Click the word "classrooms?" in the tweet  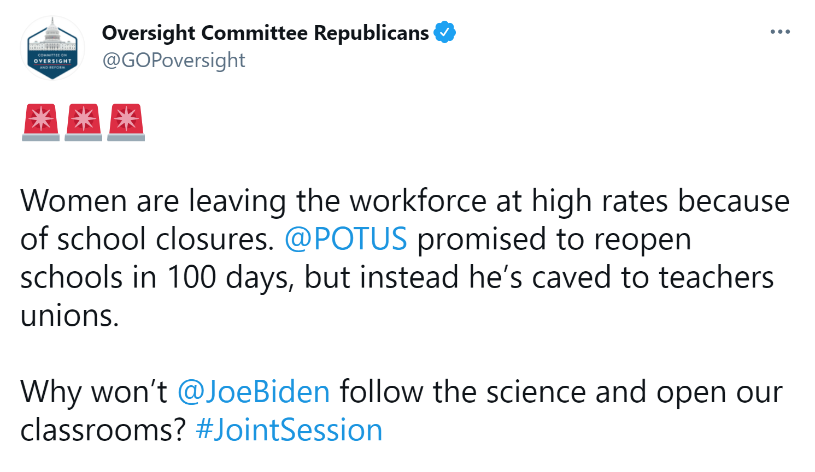point(103,430)
